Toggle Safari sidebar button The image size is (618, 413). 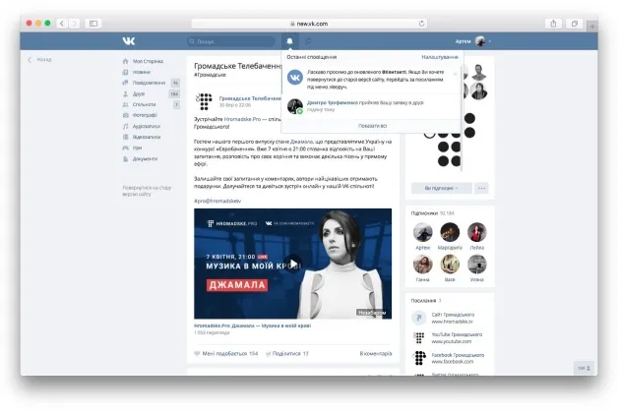(93, 24)
